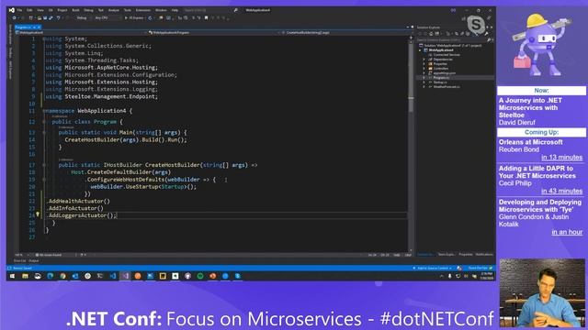The image size is (588, 330).
Task: Select Connected Services in Solution Explorer
Action: [x=447, y=55]
